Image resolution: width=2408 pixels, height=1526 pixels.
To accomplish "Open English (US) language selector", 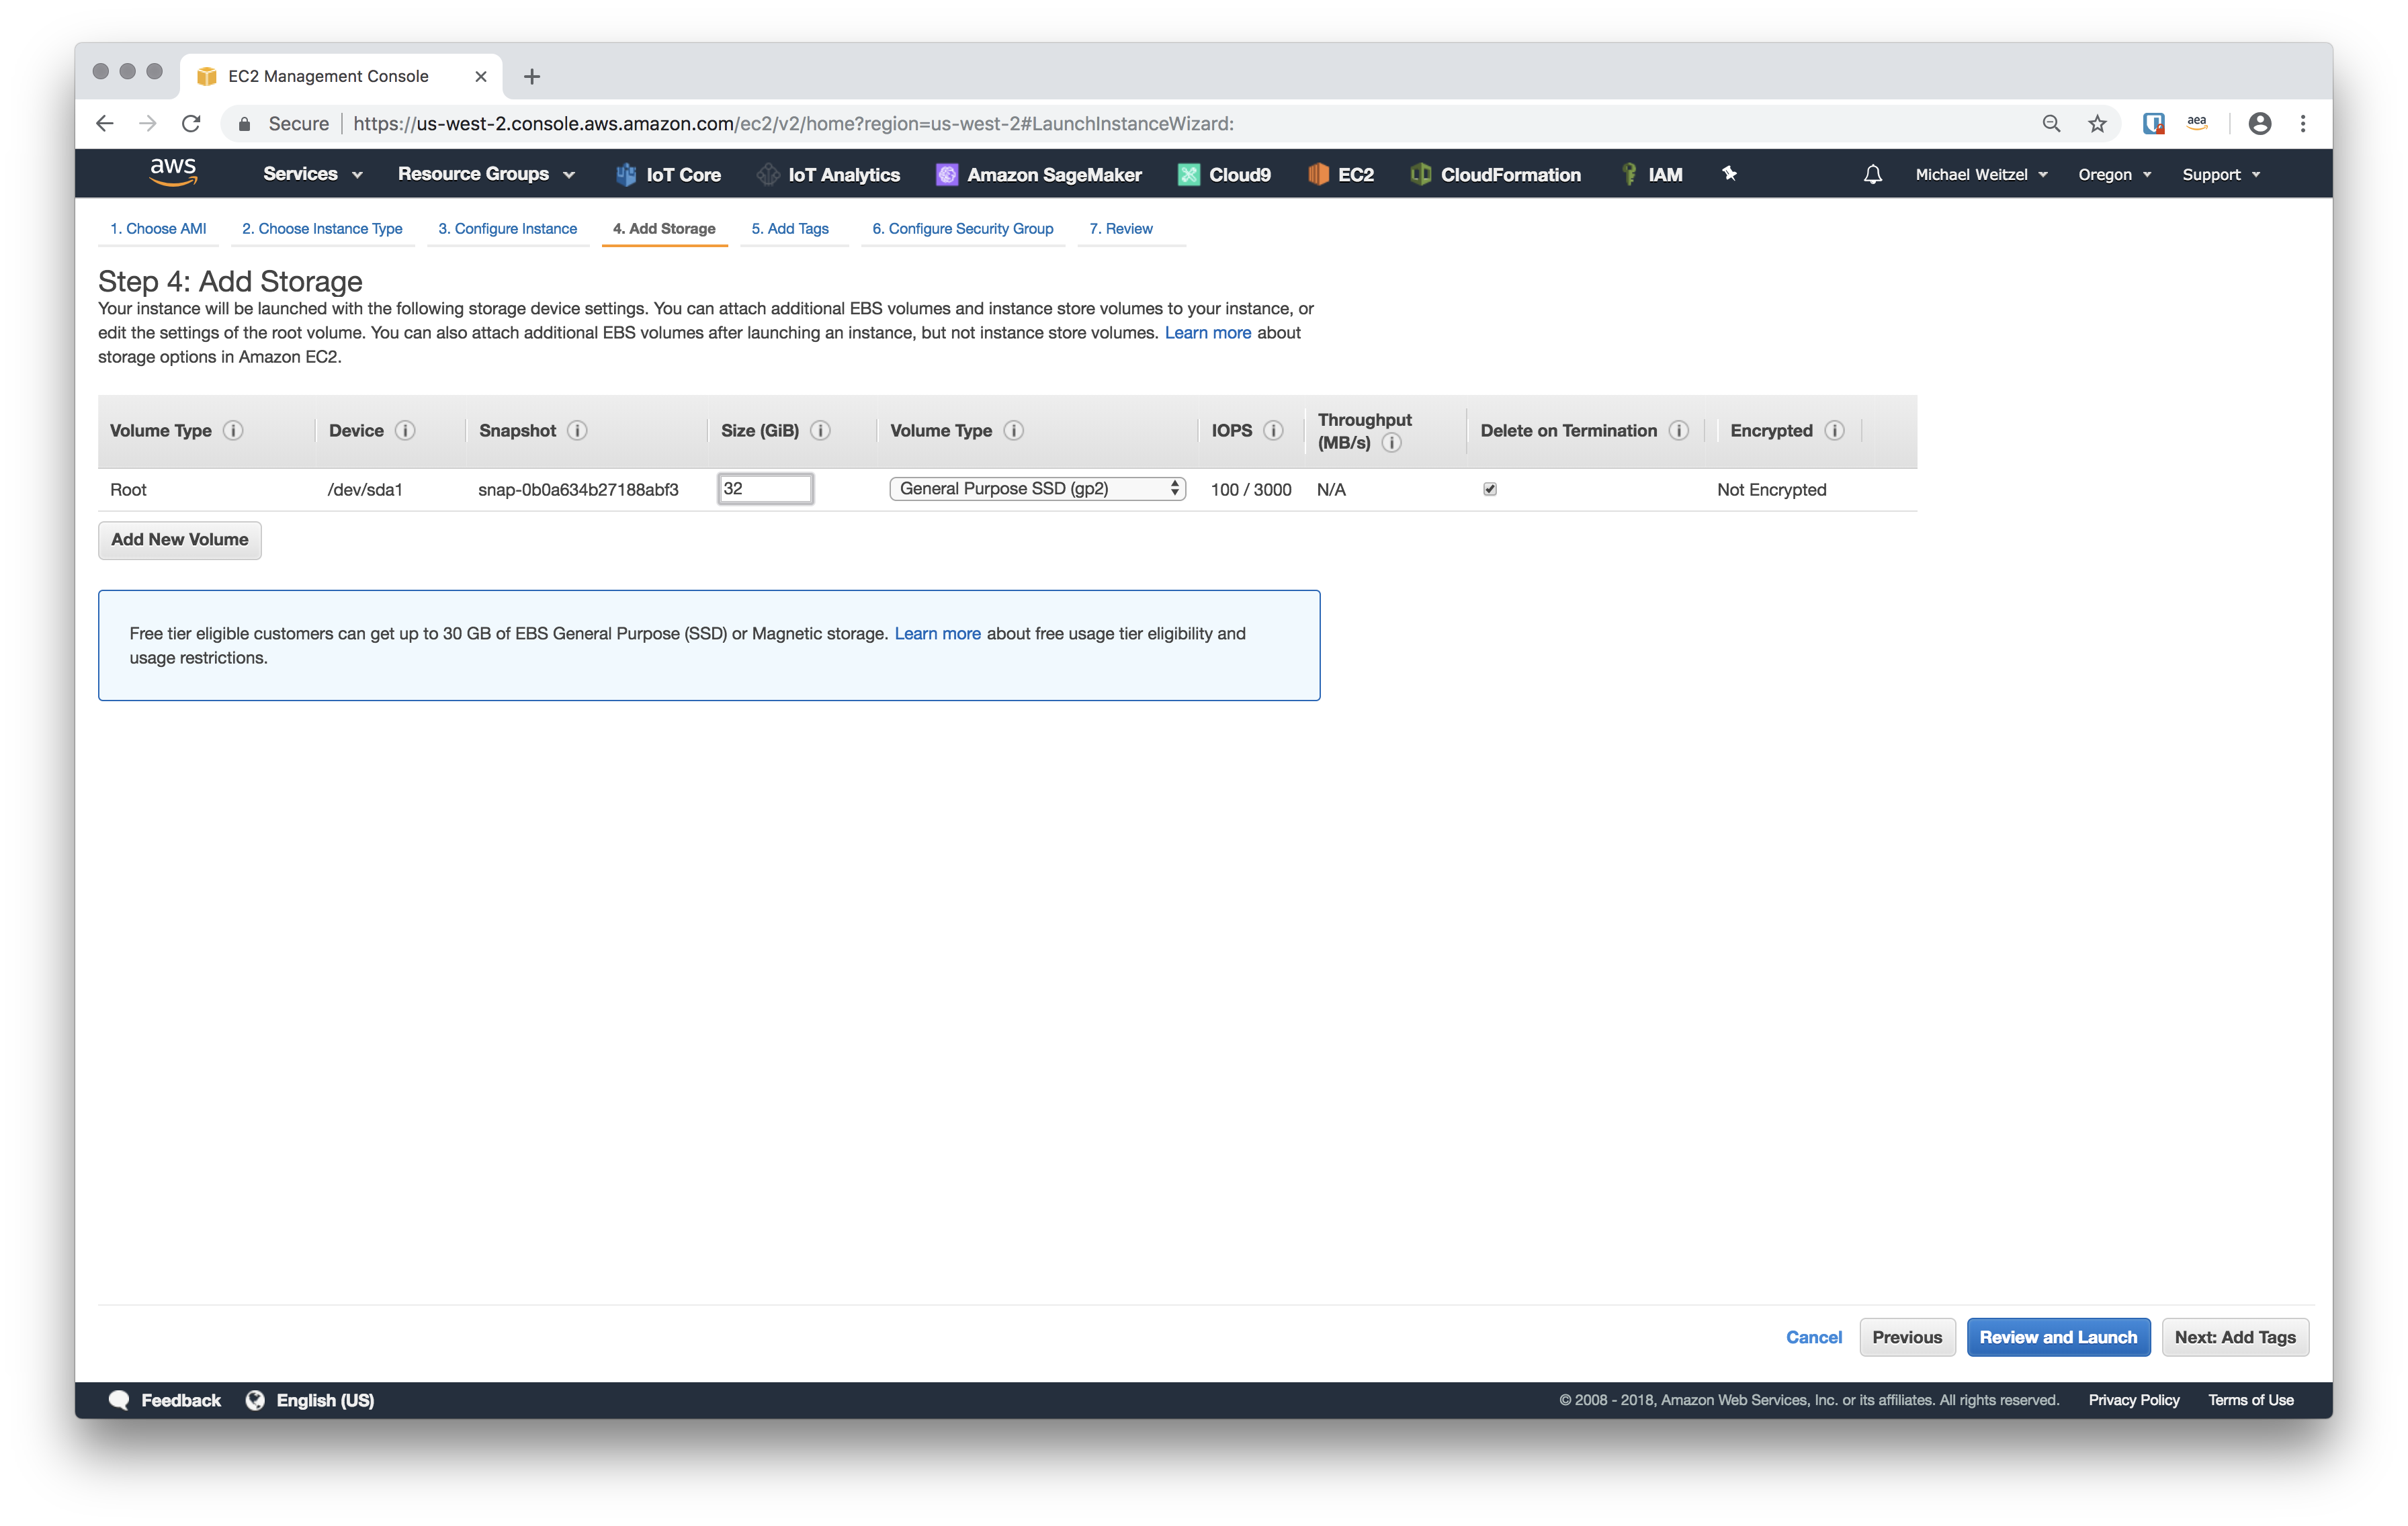I will (310, 1400).
